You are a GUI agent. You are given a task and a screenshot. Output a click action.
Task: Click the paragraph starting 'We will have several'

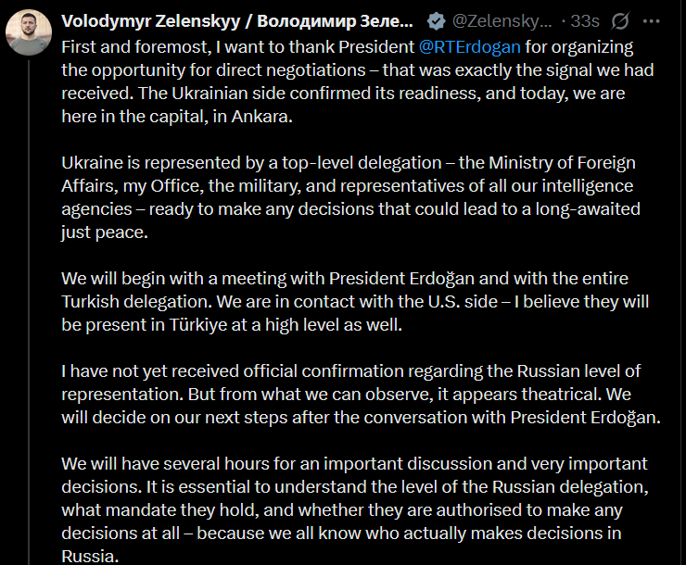[355, 509]
